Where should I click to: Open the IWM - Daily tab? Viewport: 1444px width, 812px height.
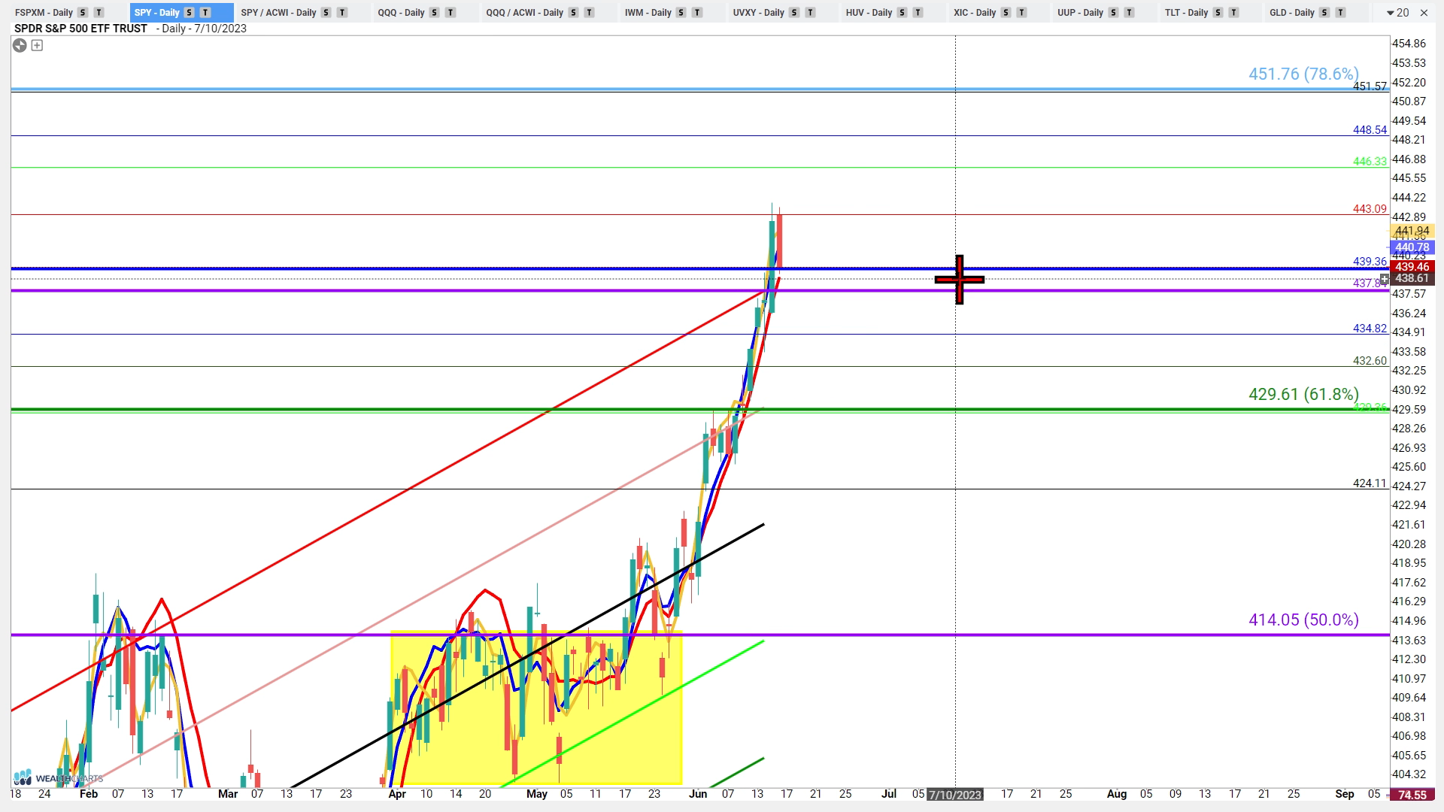click(648, 13)
